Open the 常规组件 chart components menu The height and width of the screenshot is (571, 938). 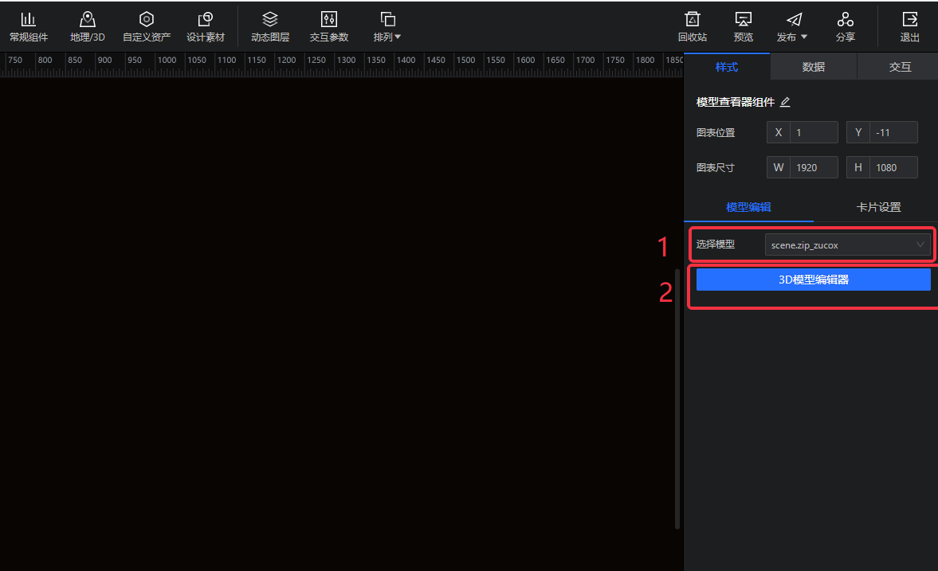pos(29,26)
